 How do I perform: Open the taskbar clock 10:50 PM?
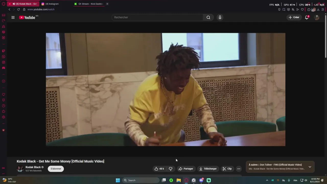[x=315, y=180]
